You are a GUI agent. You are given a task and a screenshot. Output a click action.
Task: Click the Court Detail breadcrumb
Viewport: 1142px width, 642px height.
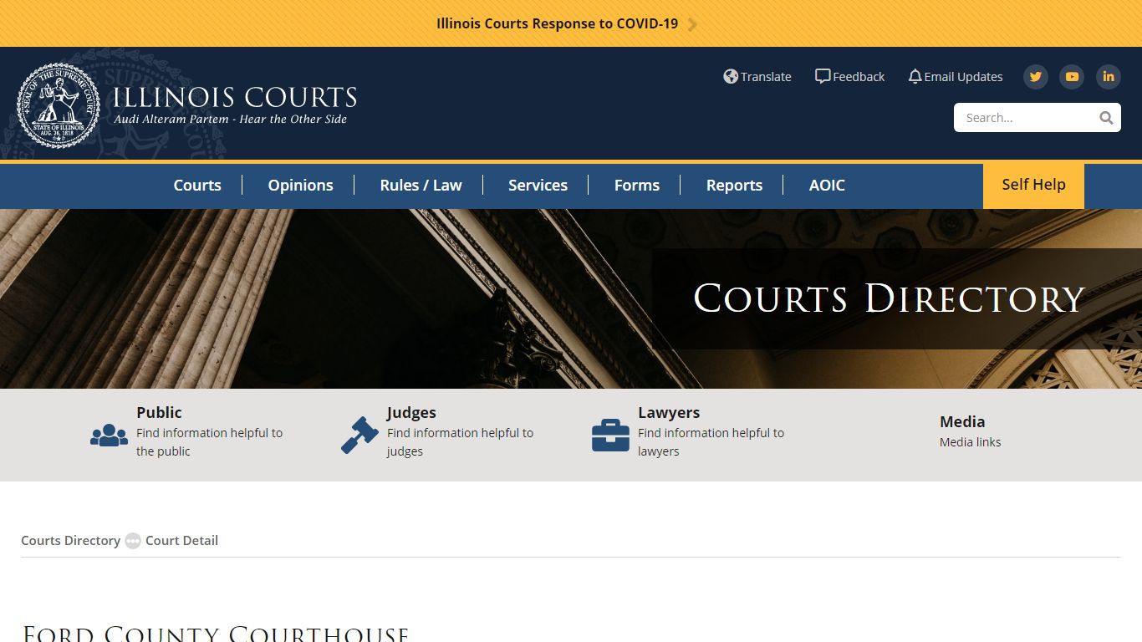(181, 541)
